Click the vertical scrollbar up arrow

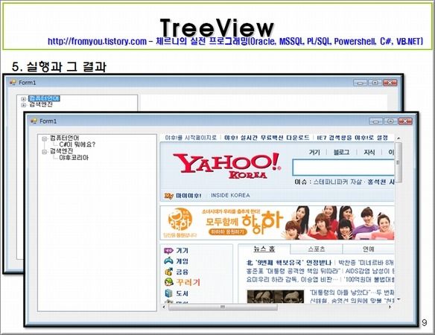coord(399,138)
